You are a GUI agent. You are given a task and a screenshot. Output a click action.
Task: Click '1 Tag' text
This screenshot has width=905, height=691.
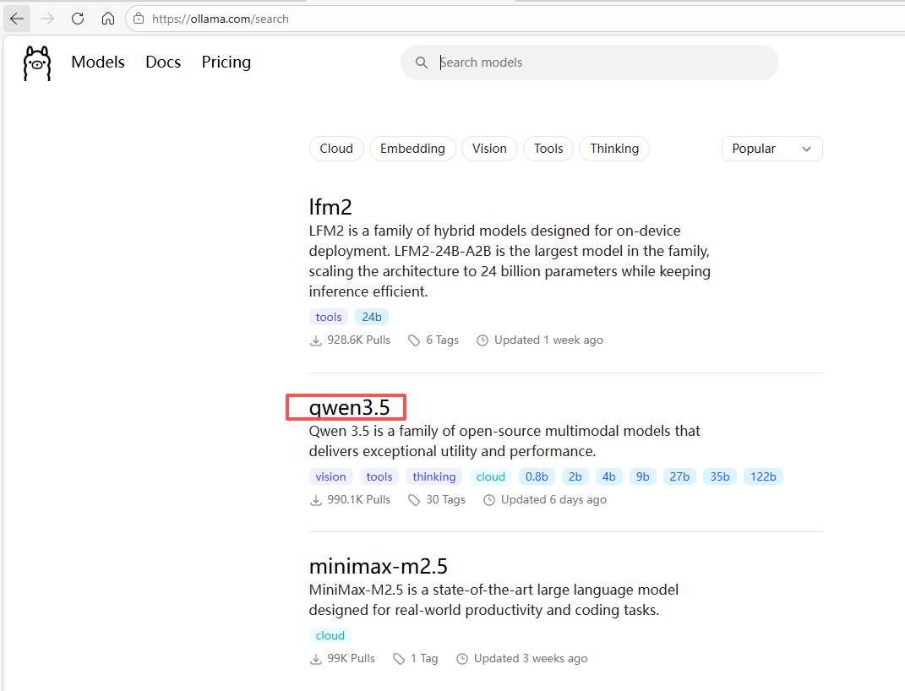click(424, 659)
